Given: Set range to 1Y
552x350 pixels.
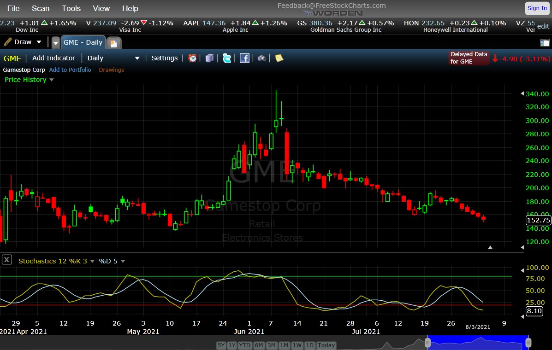Looking at the screenshot, I should (231, 345).
